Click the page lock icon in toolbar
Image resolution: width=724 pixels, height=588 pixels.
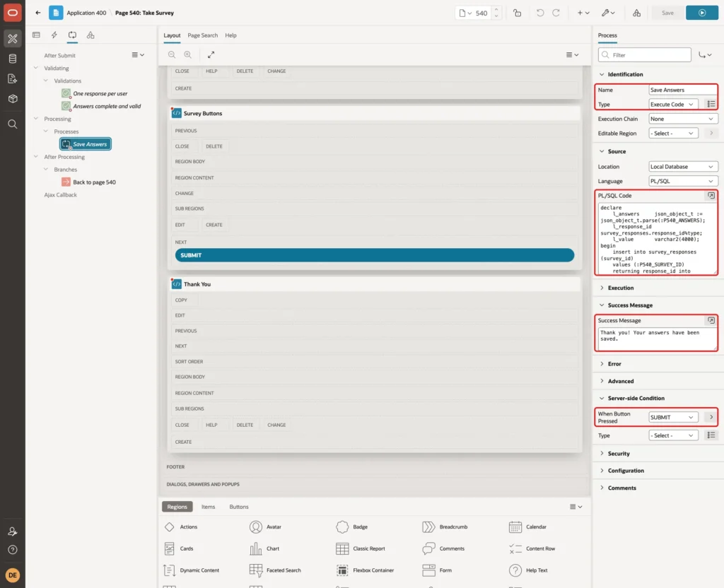tap(517, 13)
